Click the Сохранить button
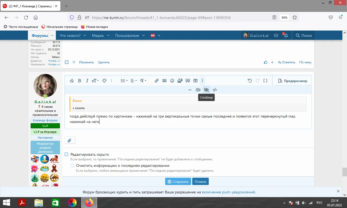This screenshot has width=347, height=208. pyautogui.click(x=178, y=181)
